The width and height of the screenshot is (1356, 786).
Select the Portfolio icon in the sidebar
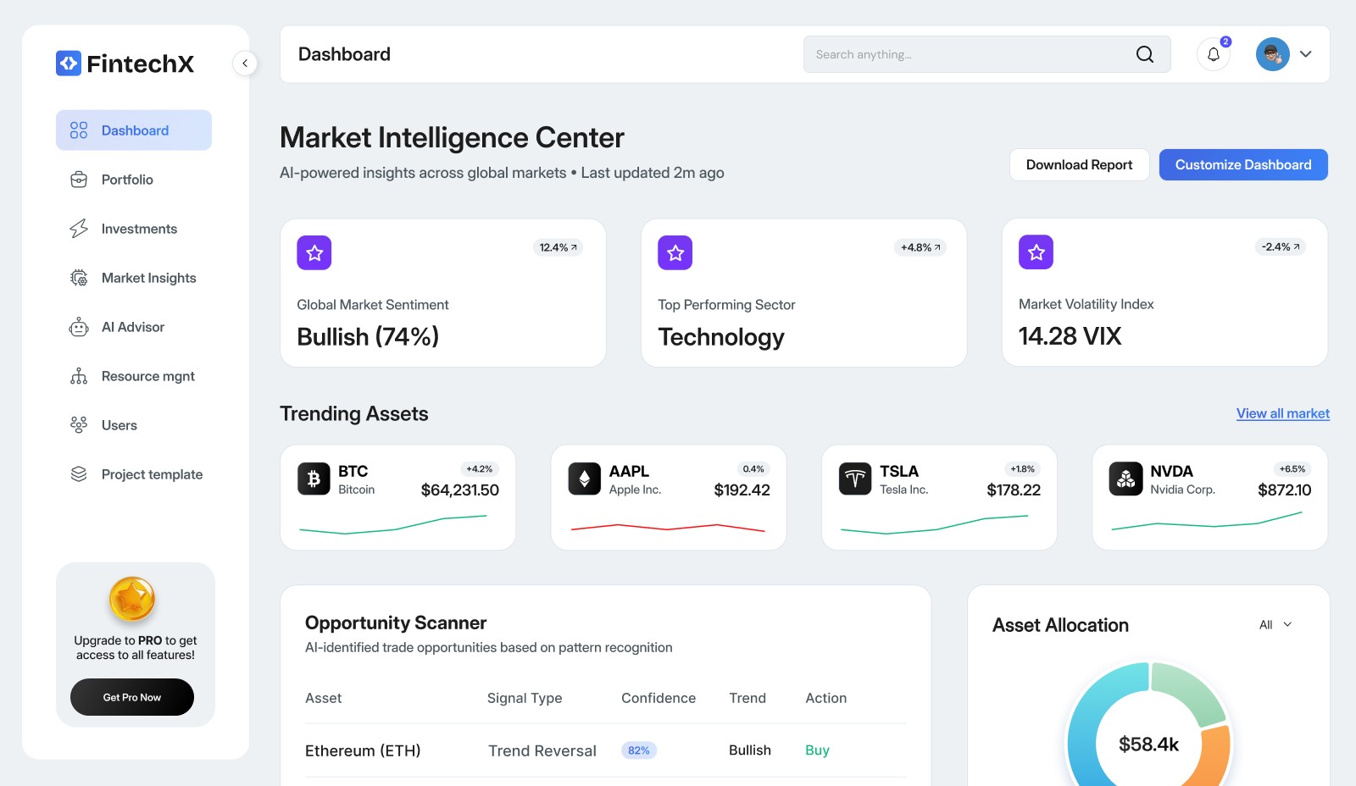click(77, 180)
